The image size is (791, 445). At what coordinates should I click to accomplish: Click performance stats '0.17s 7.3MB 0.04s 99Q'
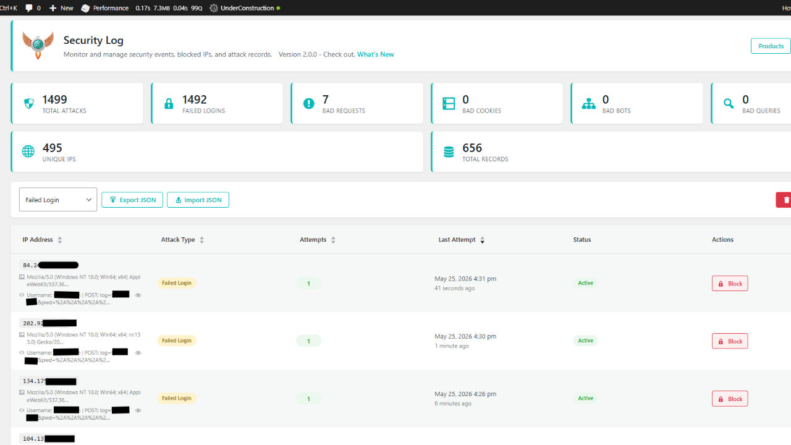coord(169,8)
